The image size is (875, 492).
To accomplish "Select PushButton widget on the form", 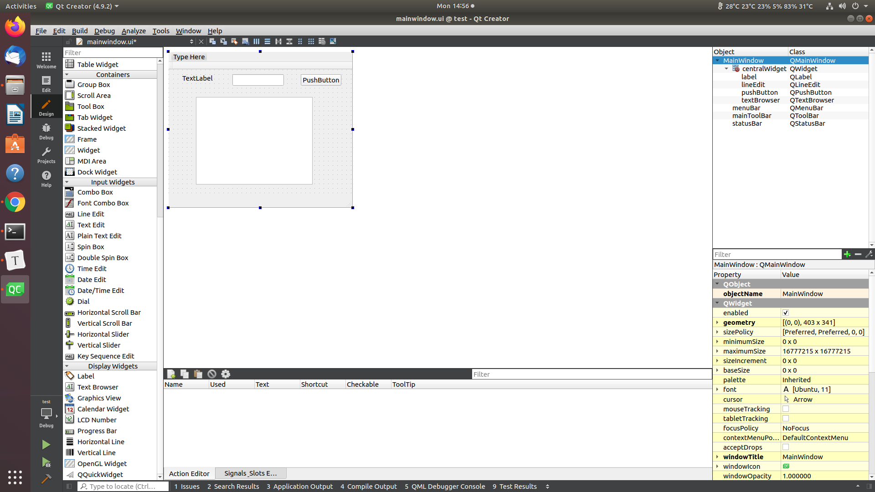I will (x=321, y=80).
